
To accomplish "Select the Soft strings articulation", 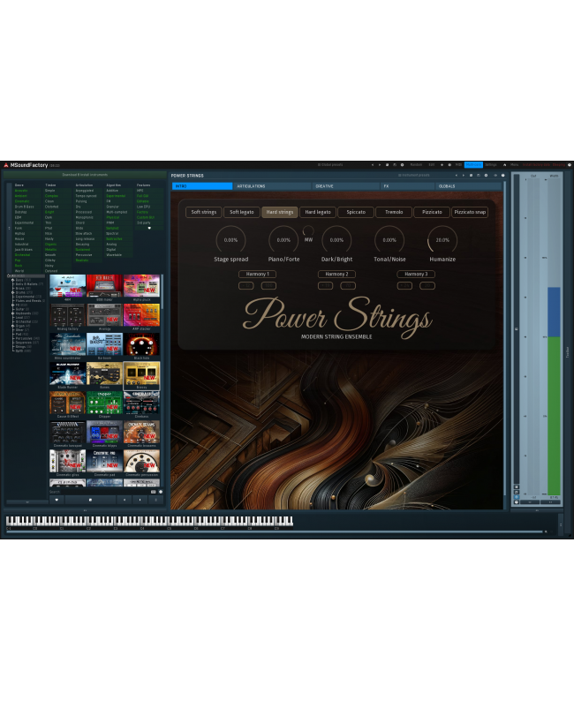I will click(204, 212).
